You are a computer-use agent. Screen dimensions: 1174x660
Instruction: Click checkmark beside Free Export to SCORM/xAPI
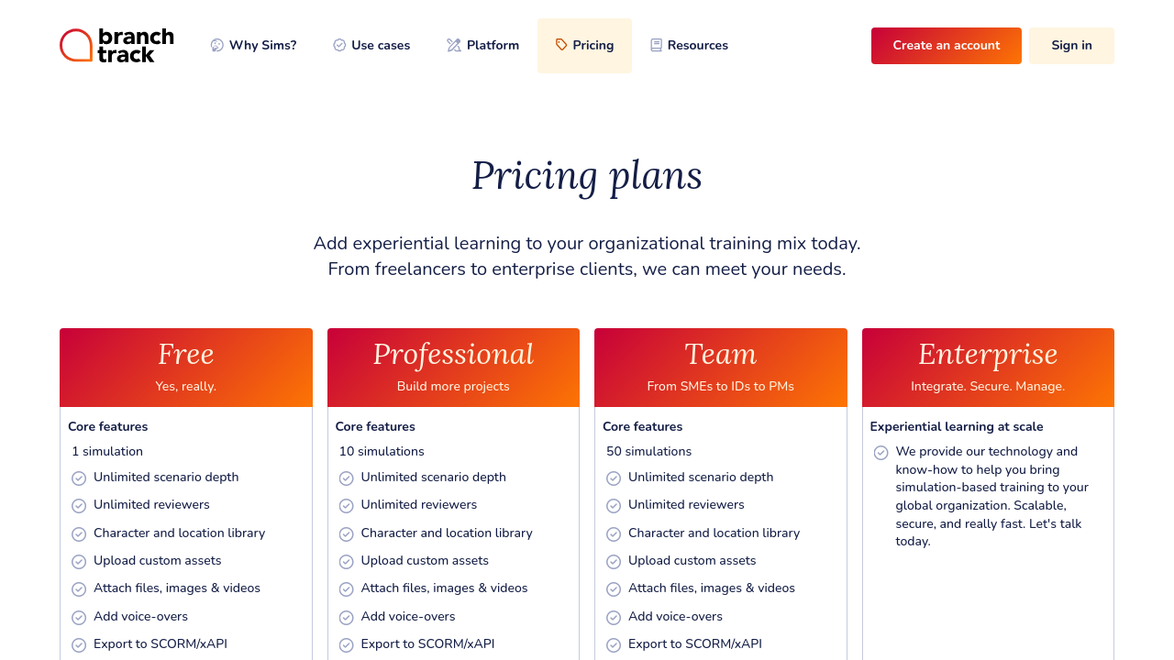(x=79, y=645)
